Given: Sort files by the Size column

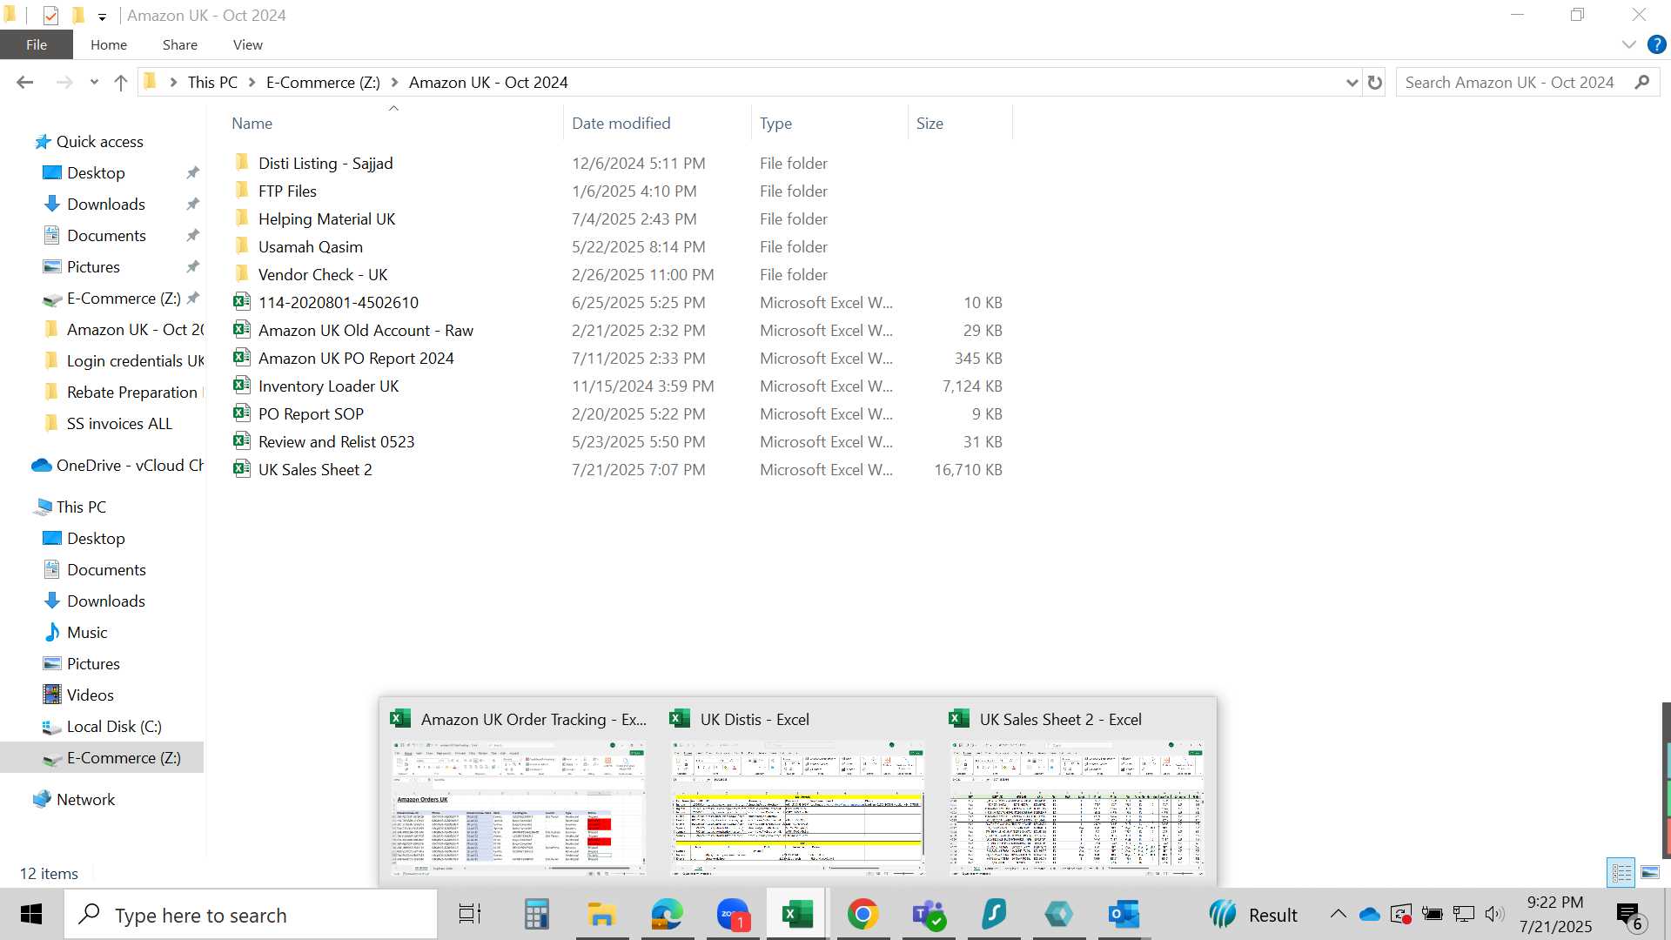Looking at the screenshot, I should pos(960,123).
